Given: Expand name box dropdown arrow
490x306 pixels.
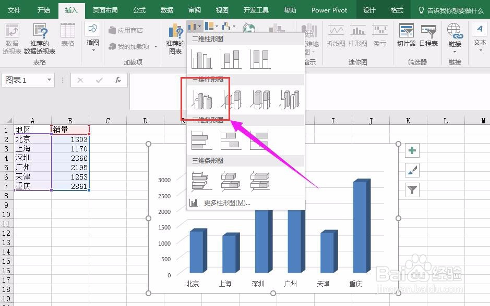Looking at the screenshot, I should tap(49, 80).
